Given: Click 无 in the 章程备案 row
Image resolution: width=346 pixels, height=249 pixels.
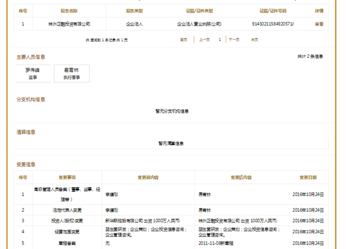Looking at the screenshot, I should pyautogui.click(x=108, y=243).
